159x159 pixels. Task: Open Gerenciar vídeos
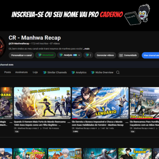pos(105,55)
